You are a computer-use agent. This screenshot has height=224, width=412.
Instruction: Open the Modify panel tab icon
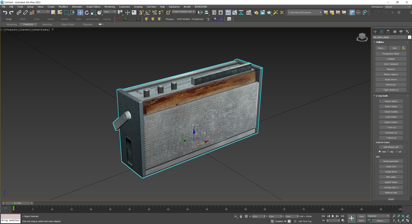(381, 32)
